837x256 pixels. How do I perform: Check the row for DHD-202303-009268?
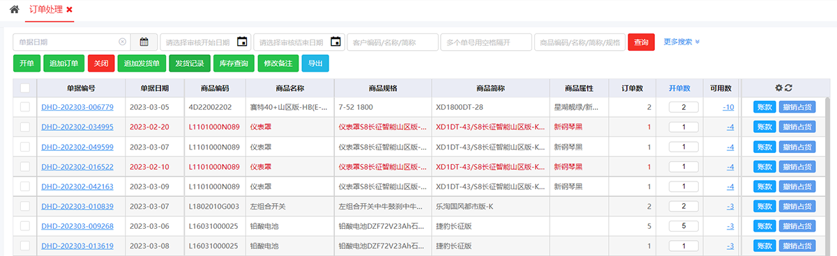(25, 226)
